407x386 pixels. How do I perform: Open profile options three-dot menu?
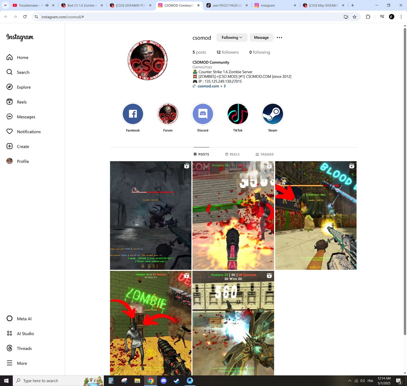coord(279,38)
